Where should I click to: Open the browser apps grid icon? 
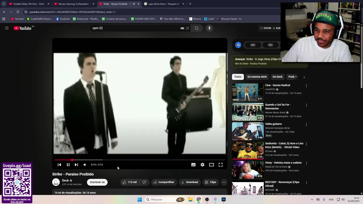tap(4, 19)
